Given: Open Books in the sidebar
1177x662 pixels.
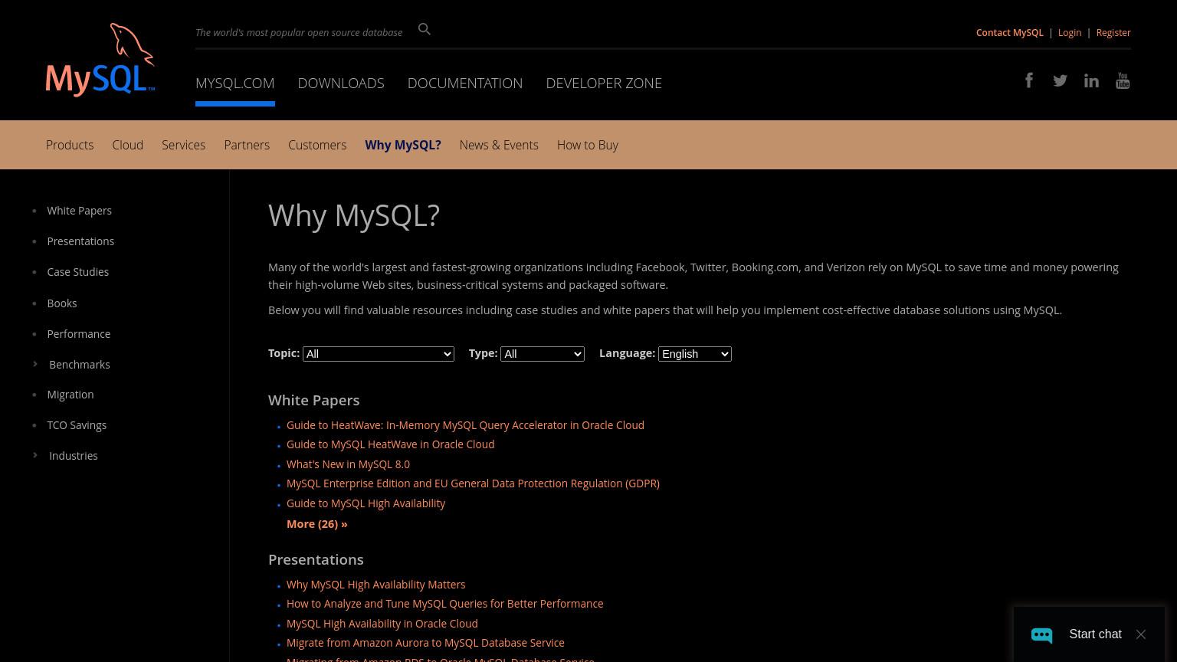Looking at the screenshot, I should 62,303.
